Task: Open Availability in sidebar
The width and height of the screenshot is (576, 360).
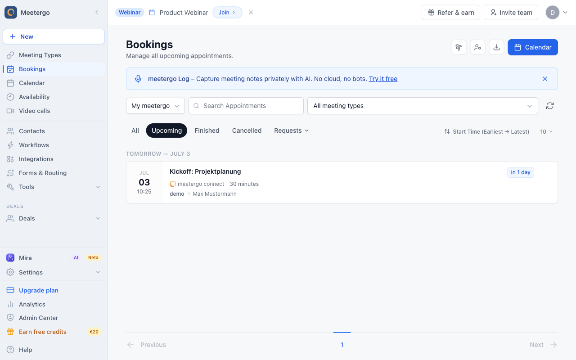Action: [x=54, y=97]
